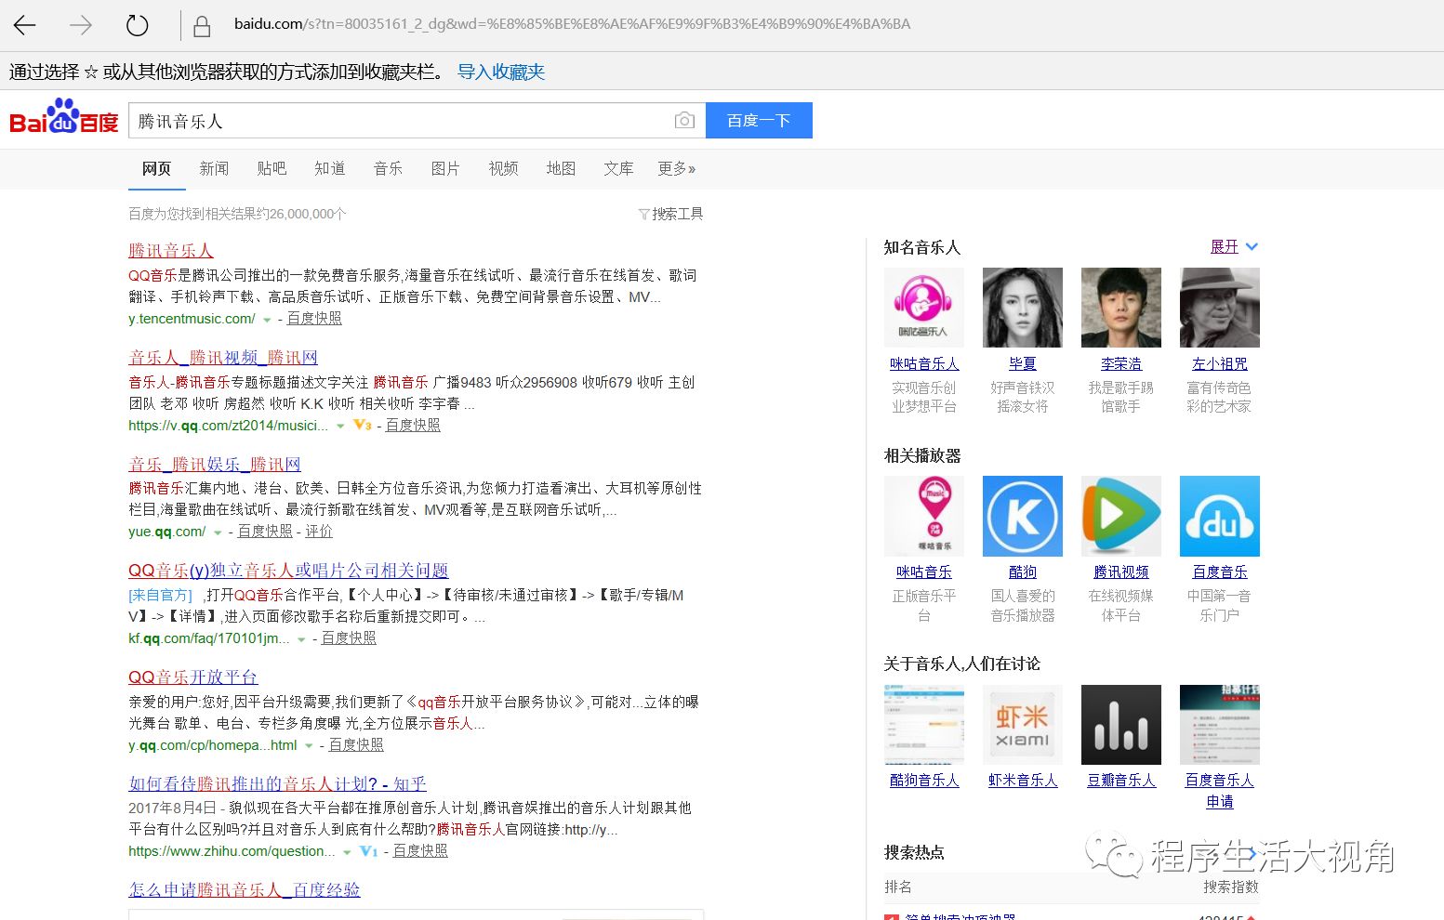1444x920 pixels.
Task: Open dropdown arrow next to yue.qq.com
Action: click(218, 532)
